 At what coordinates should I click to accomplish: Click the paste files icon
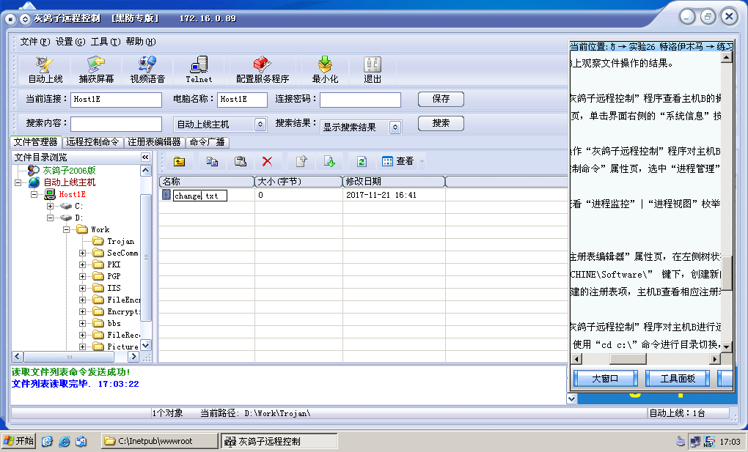tap(241, 162)
